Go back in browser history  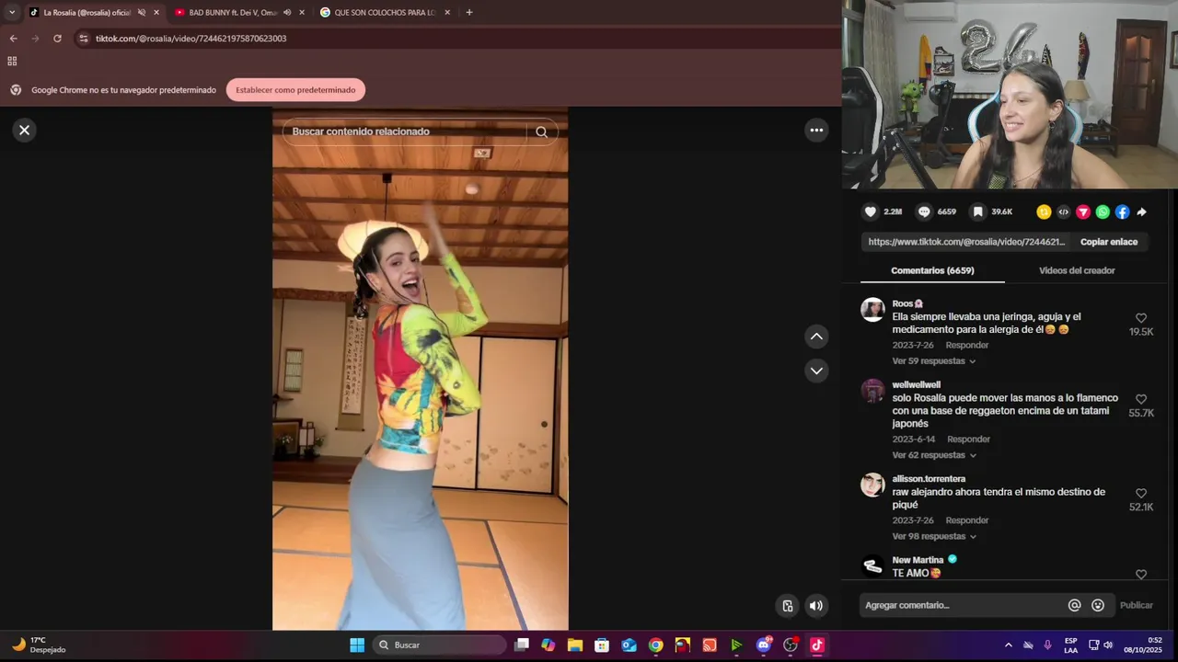point(13,39)
